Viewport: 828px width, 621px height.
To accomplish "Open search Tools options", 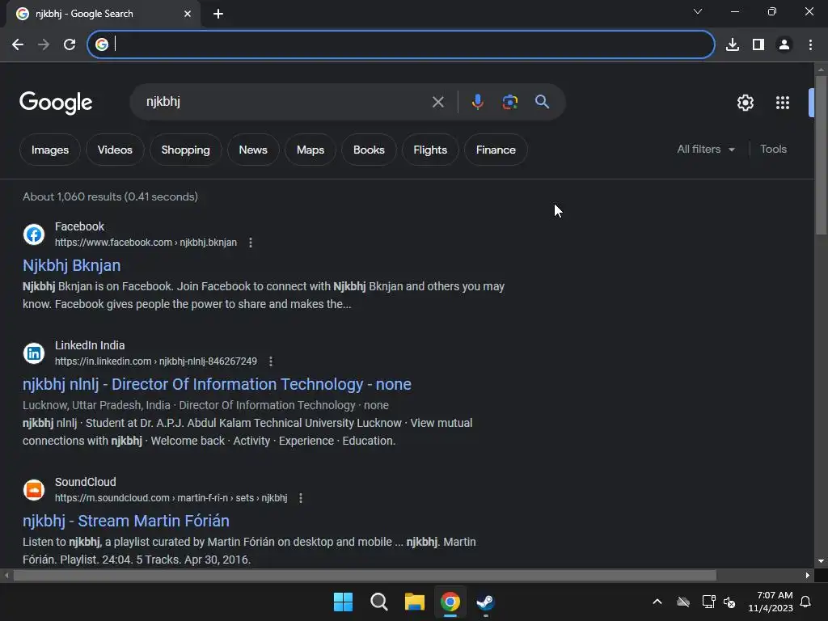I will [x=773, y=150].
